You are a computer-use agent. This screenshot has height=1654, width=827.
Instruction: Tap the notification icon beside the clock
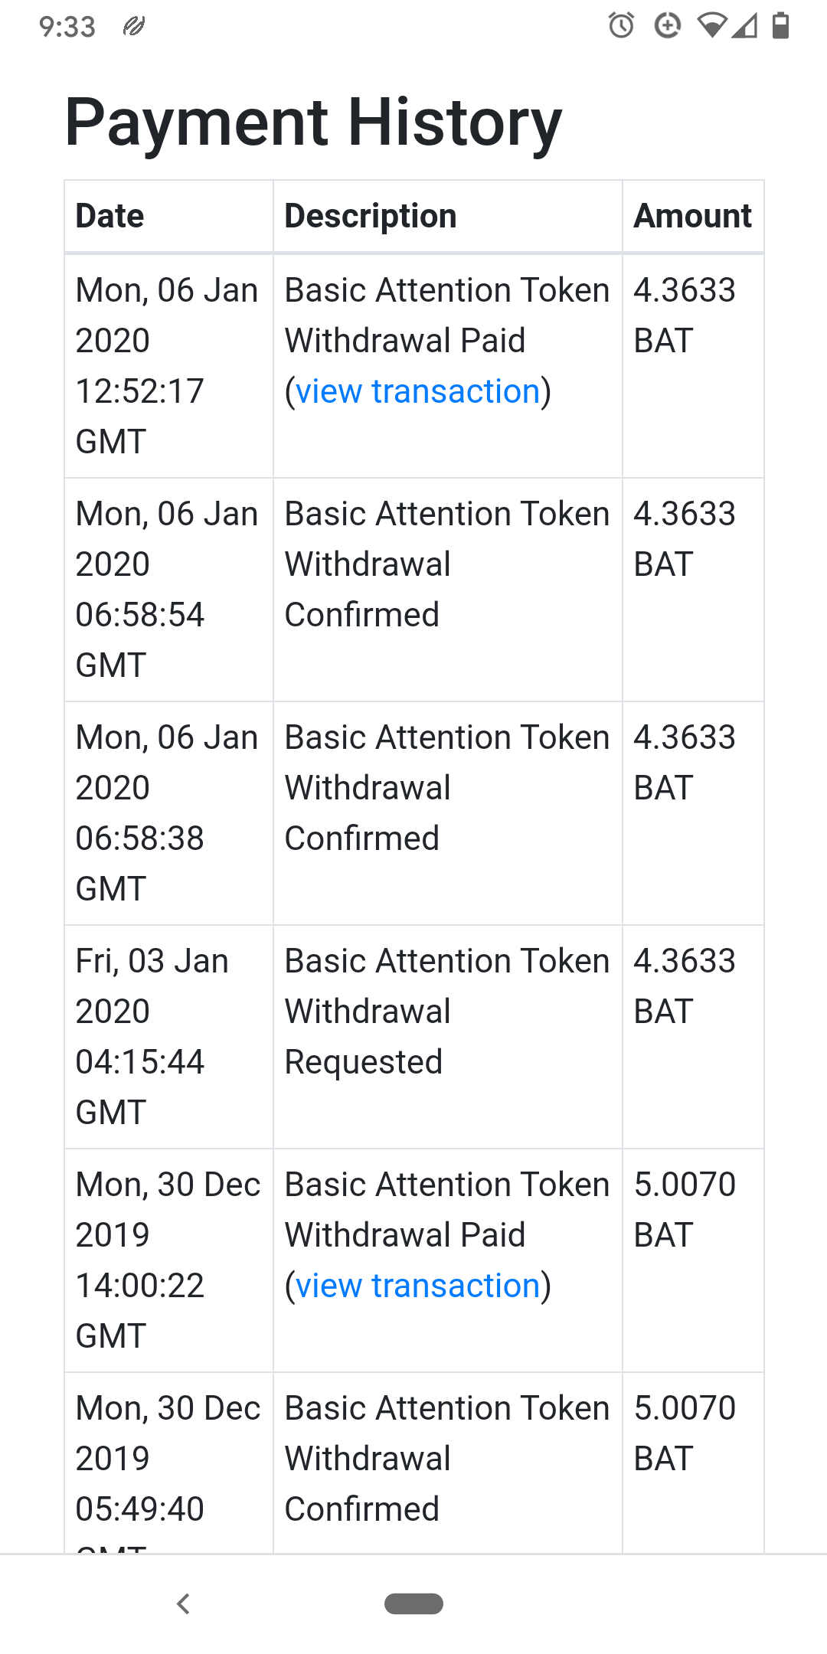pyautogui.click(x=134, y=27)
